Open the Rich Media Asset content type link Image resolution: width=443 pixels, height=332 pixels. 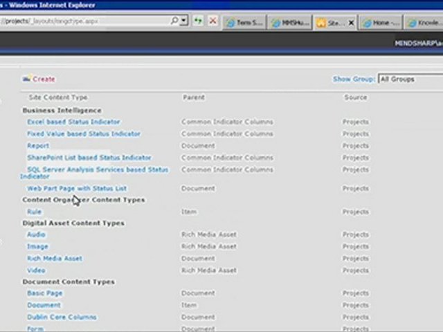(x=55, y=259)
